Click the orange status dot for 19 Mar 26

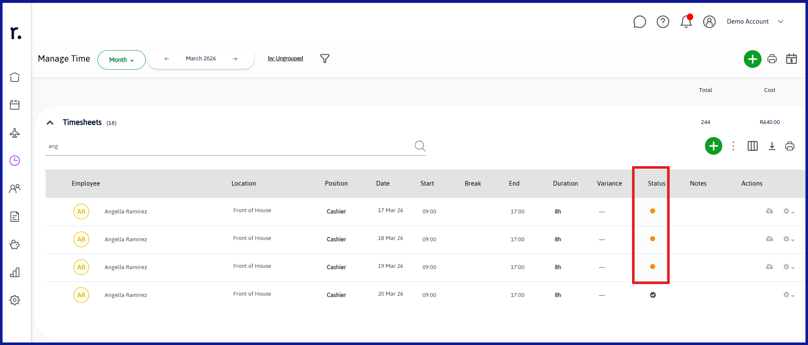click(x=653, y=267)
